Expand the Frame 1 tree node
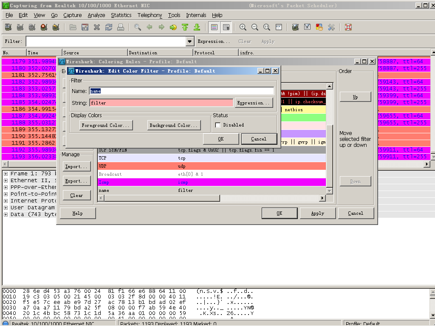Image resolution: width=435 pixels, height=326 pixels. (x=6, y=174)
